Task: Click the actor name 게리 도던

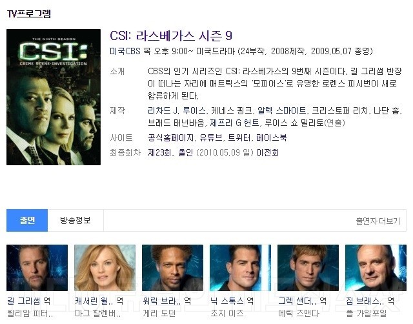Action: click(x=159, y=313)
